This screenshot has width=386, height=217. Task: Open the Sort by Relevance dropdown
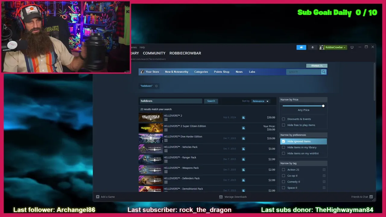pos(261,101)
